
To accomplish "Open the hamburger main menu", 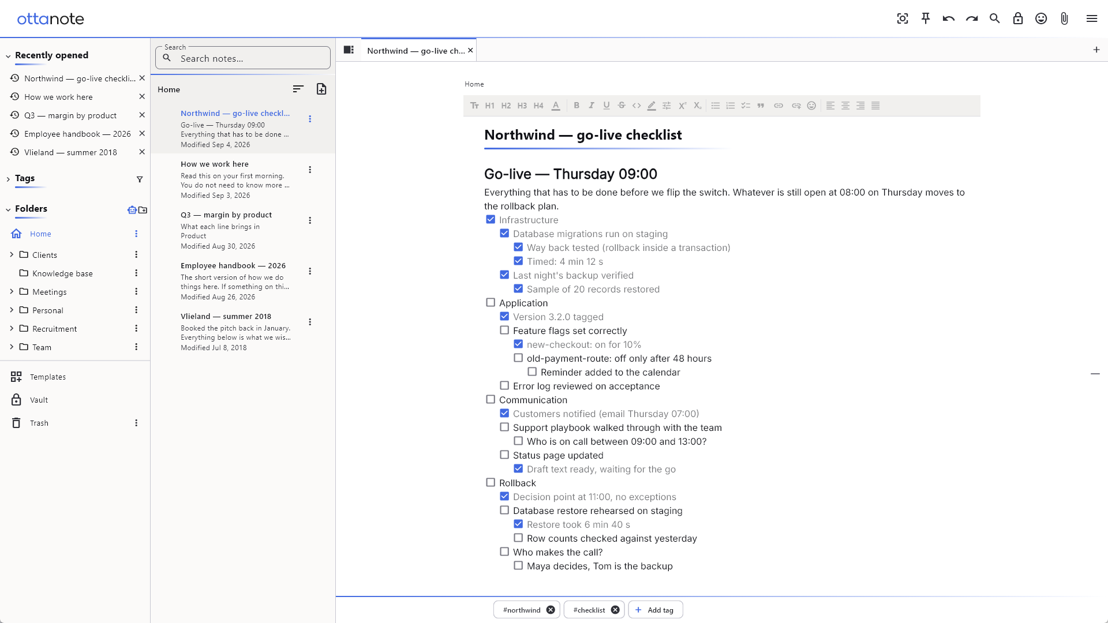I will click(1092, 18).
